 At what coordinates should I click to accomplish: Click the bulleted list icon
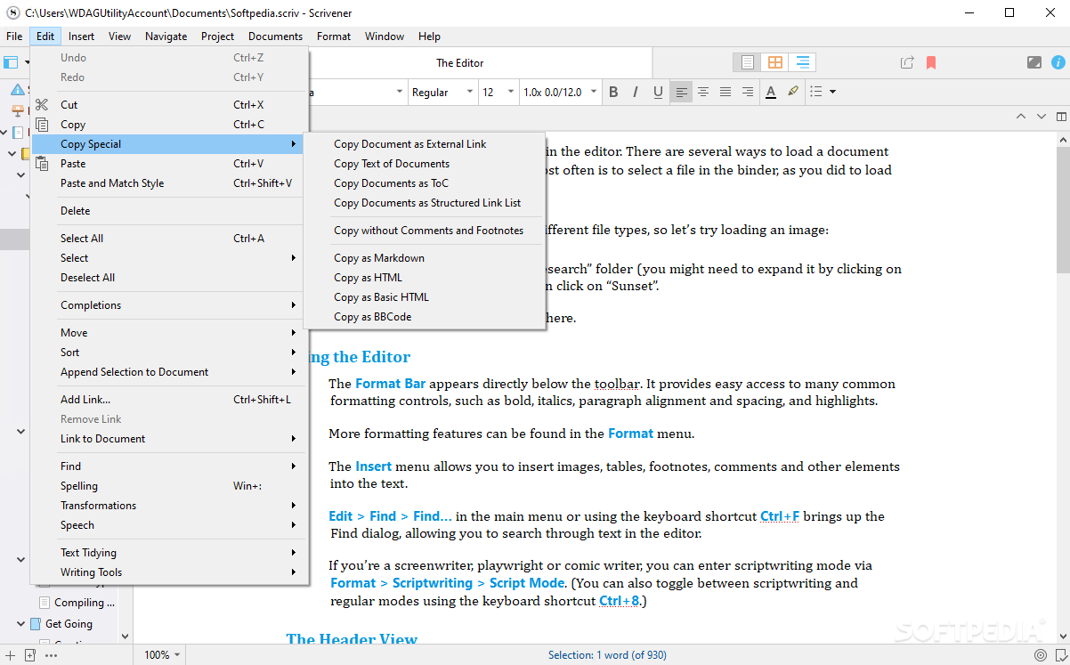coord(816,92)
